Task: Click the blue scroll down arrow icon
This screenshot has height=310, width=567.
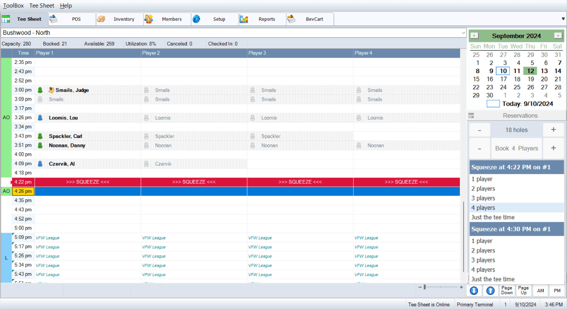Action: click(x=474, y=291)
